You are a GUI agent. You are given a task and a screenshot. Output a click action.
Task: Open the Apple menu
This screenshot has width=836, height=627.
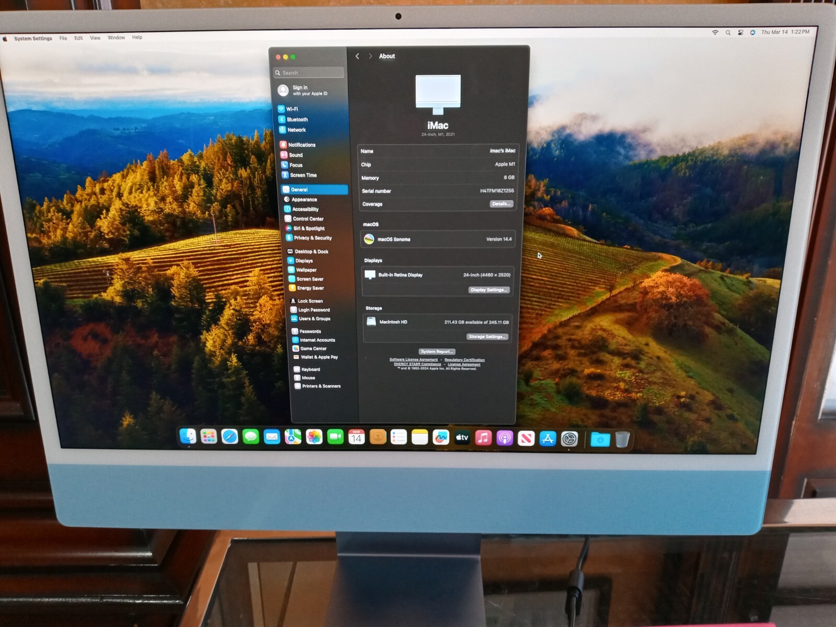click(5, 39)
